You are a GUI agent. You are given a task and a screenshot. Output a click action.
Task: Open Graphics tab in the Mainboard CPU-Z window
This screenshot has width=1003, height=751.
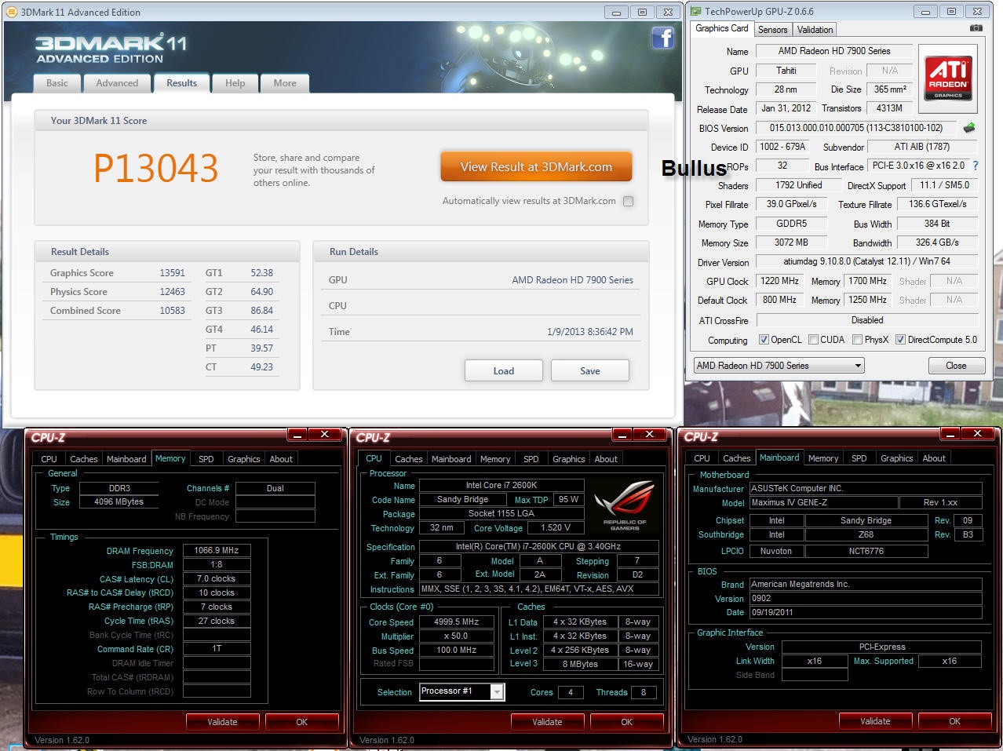click(896, 458)
